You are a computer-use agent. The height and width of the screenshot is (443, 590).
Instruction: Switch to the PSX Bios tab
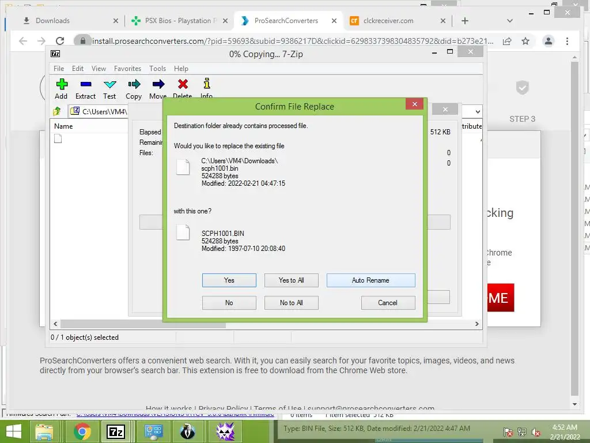[177, 21]
